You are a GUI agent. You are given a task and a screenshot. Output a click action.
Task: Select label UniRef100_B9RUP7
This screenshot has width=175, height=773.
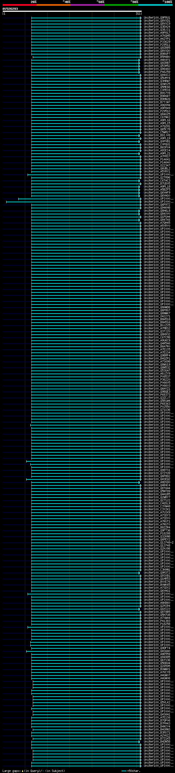157,54
